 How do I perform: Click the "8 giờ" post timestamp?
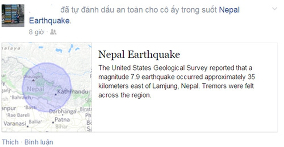tap(36, 32)
